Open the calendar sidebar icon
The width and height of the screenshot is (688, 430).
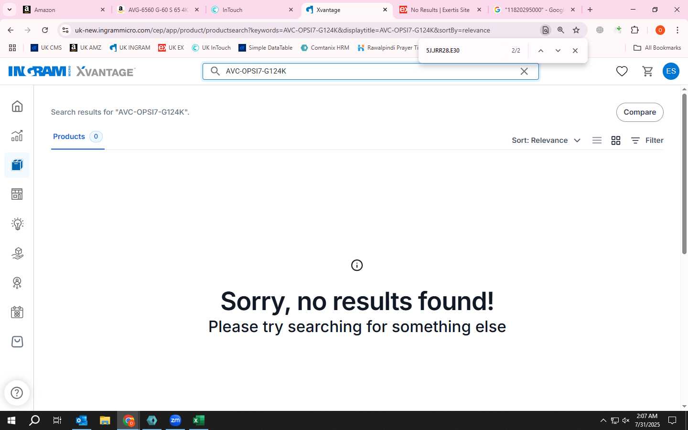pos(17,312)
